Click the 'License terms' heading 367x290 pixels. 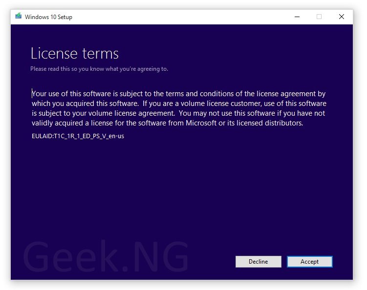(74, 54)
